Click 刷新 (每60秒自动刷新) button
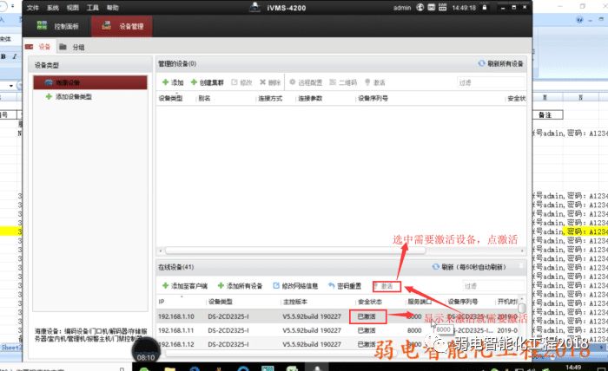This screenshot has width=608, height=371. 469,267
